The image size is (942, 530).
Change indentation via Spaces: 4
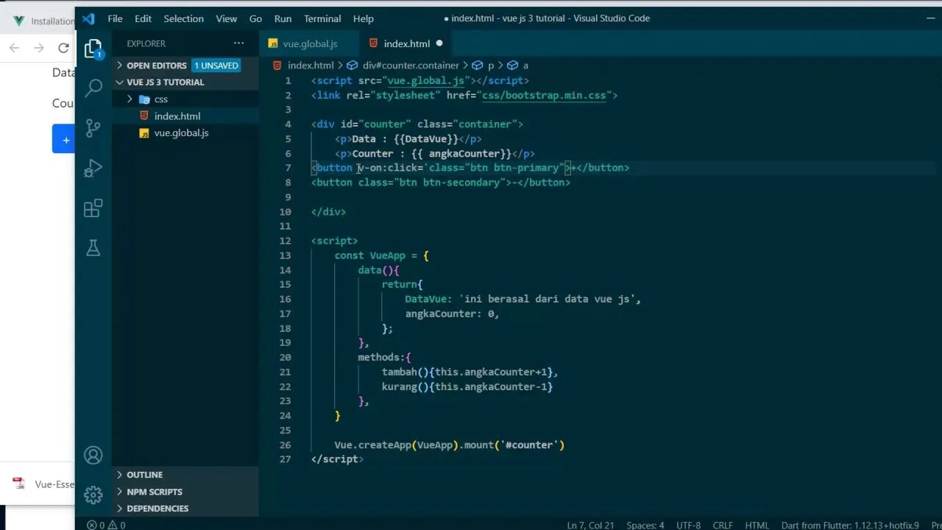(x=645, y=525)
